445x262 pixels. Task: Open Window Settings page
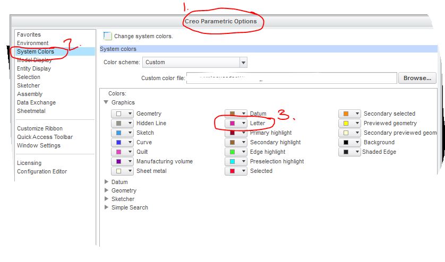39,145
